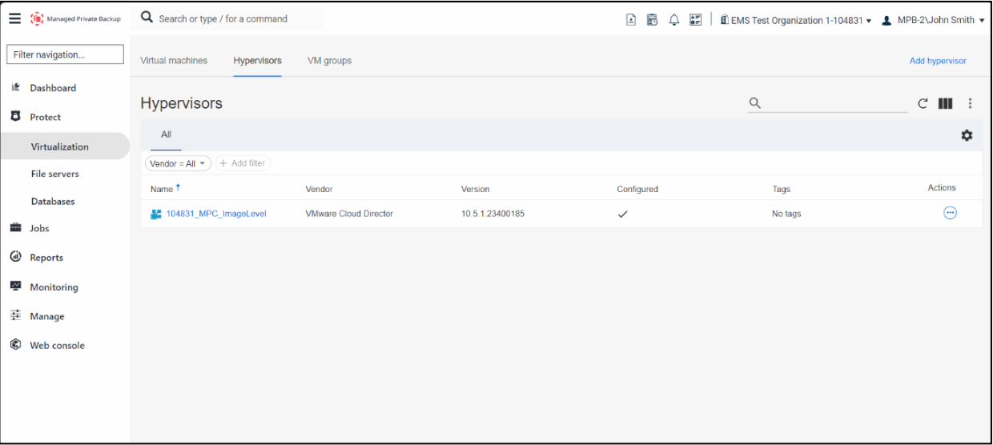Open the Vendor = All filter dropdown
993x445 pixels.
tap(178, 163)
